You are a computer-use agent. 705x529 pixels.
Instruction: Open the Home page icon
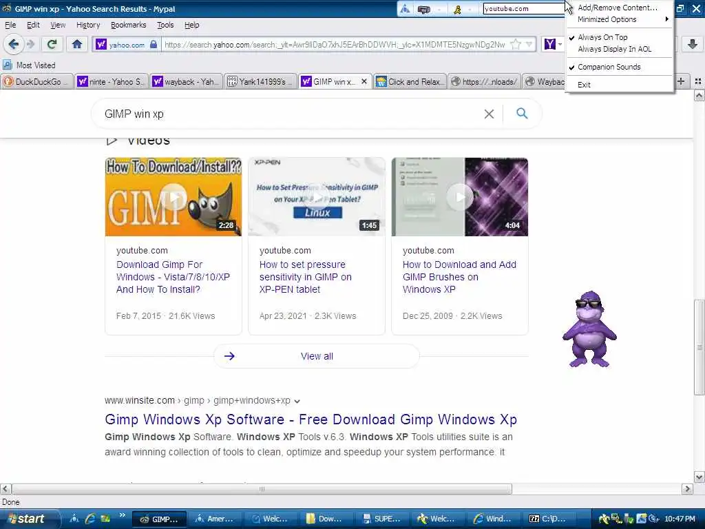77,44
